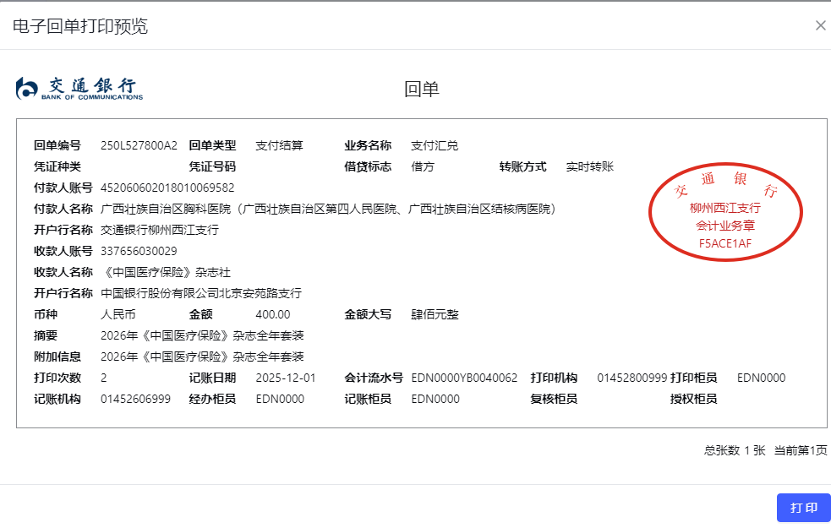Screen dimensions: 831x528
Task: Click the transfer method value 实时转账
Action: pyautogui.click(x=589, y=166)
